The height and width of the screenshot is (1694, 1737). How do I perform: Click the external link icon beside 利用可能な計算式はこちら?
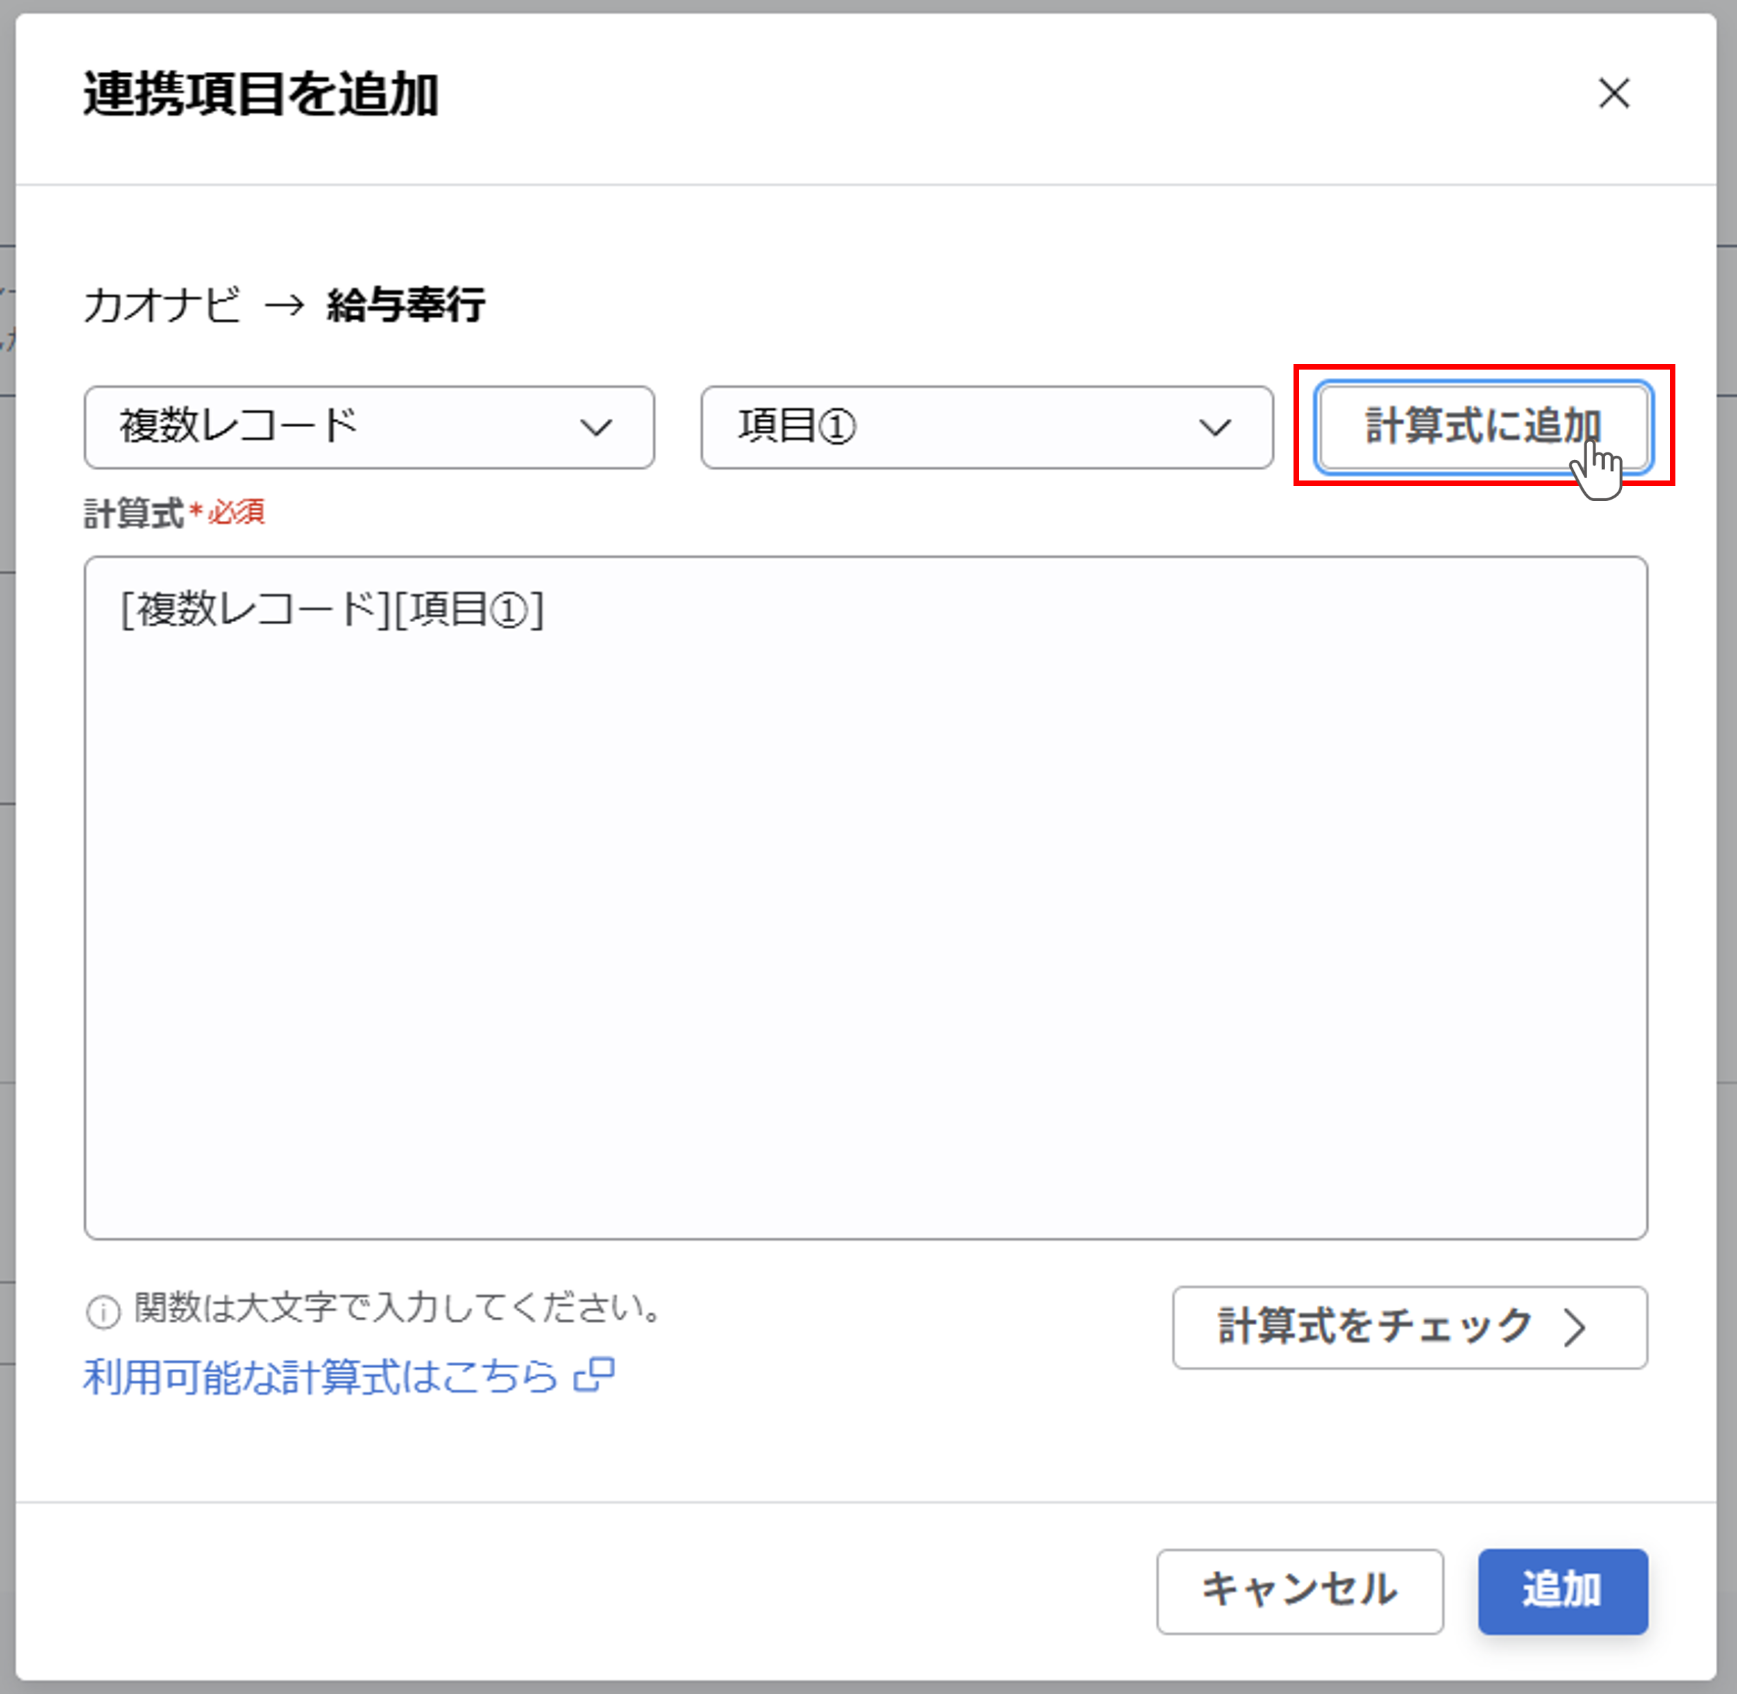click(x=595, y=1376)
